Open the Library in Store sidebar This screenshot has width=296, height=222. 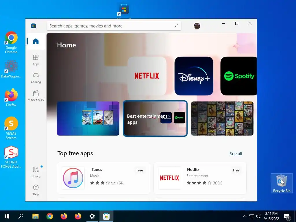(36, 172)
